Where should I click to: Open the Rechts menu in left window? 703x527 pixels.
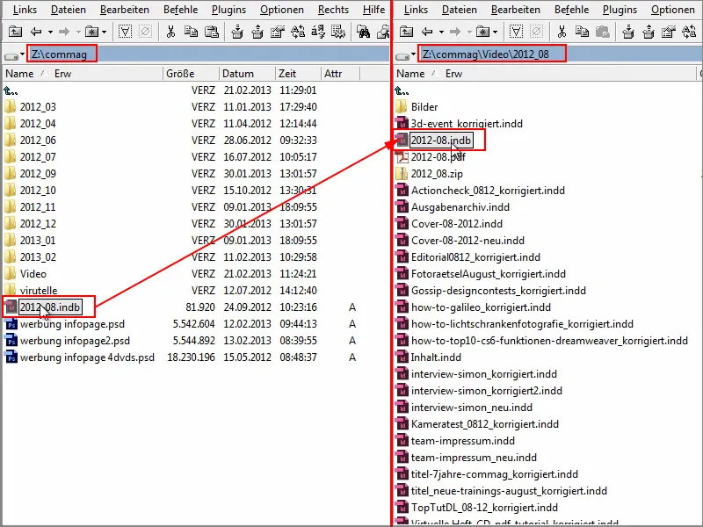point(333,10)
